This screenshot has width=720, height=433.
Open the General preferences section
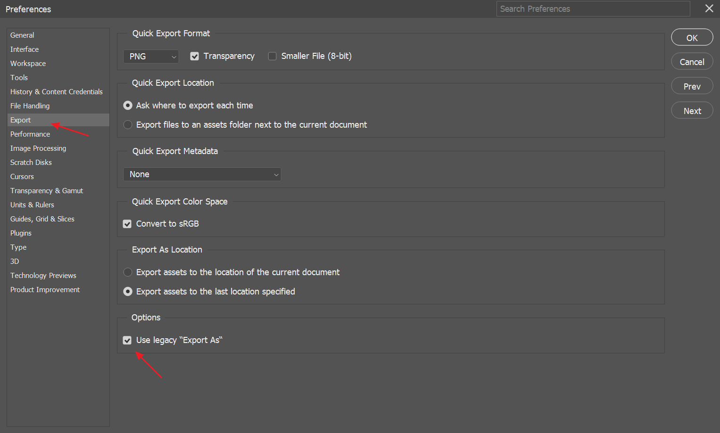(x=22, y=35)
